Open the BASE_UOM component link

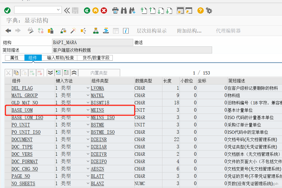click(22, 110)
